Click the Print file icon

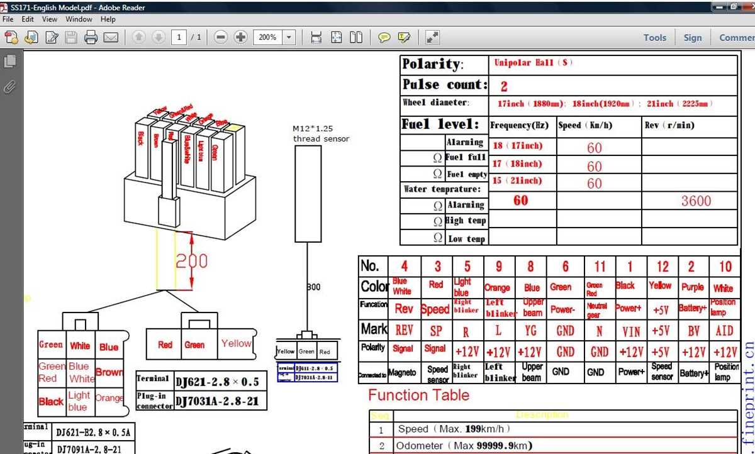[x=91, y=38]
